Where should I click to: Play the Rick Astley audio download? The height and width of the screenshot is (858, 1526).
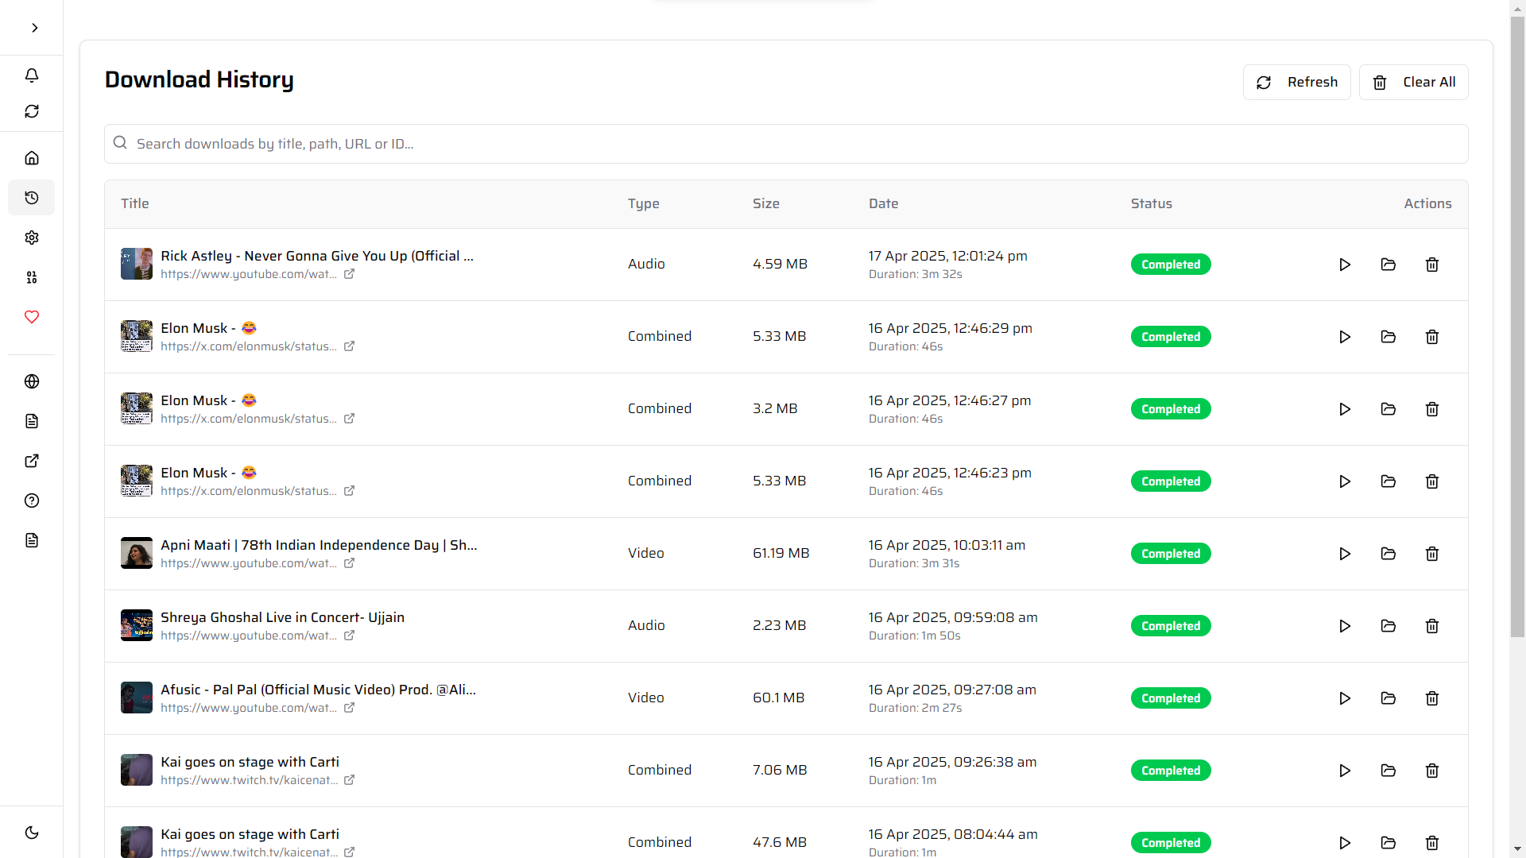click(1344, 265)
